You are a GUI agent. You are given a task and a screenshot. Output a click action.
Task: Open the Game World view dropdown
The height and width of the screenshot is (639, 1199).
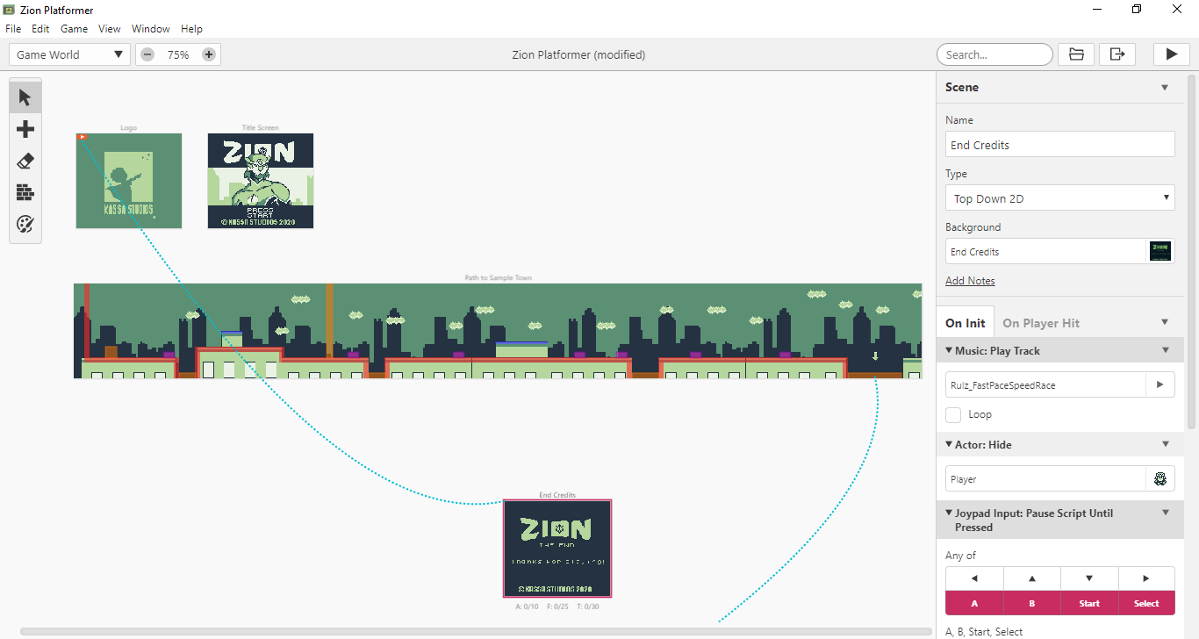(70, 54)
